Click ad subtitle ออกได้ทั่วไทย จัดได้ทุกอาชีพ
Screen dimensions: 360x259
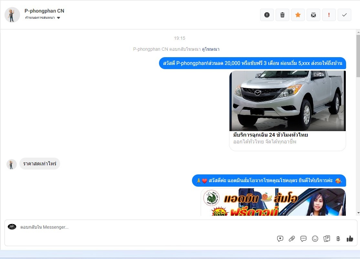coord(265,142)
